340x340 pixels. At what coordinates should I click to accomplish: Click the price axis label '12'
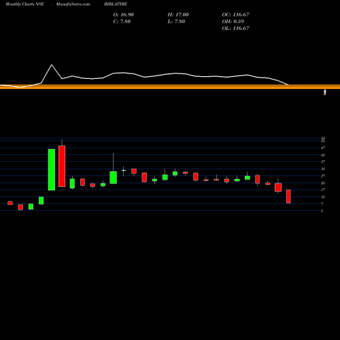click(x=323, y=197)
